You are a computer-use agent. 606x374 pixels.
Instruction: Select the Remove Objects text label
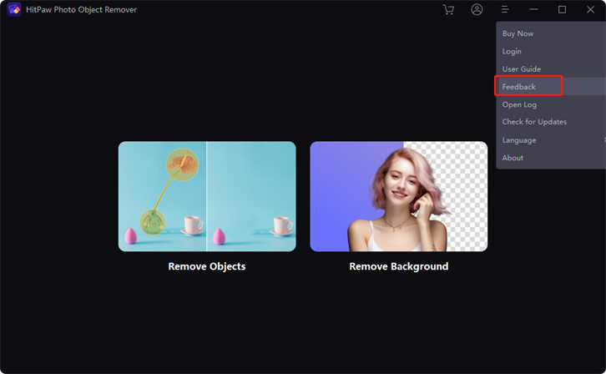(207, 266)
